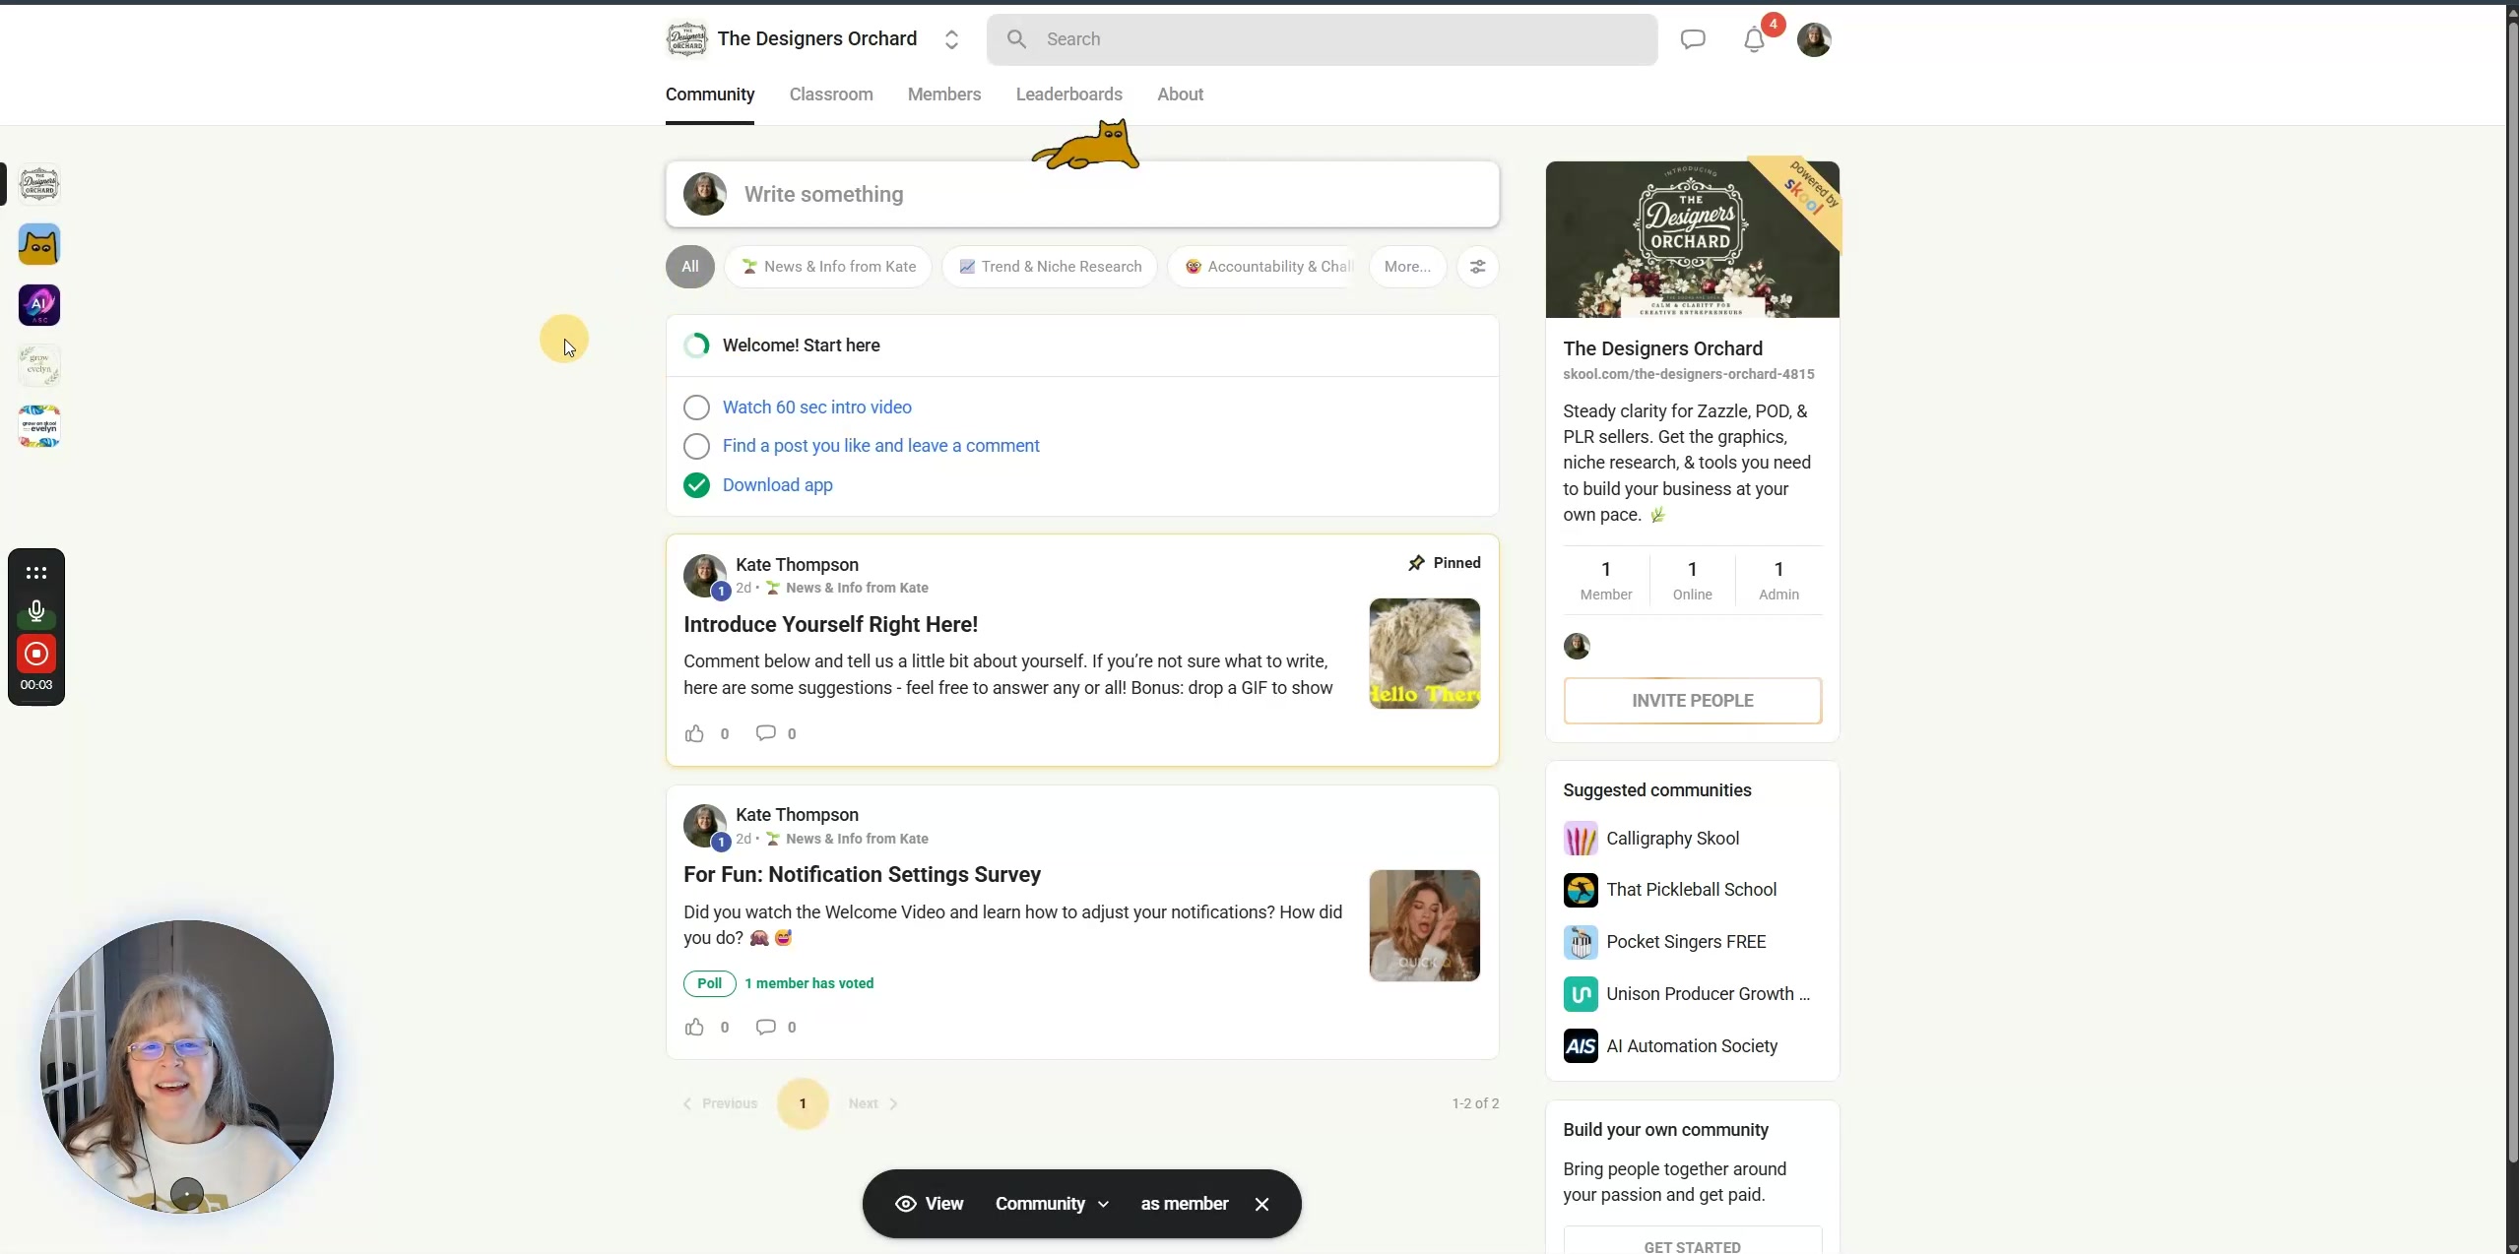The image size is (2519, 1254).
Task: Switch to yellow cat community in sidebar
Action: point(39,244)
